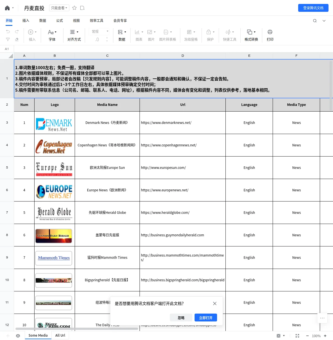Screen dimensions: 333x340
Task: Open the 格式转换 format conversion tool
Action: tap(251, 35)
